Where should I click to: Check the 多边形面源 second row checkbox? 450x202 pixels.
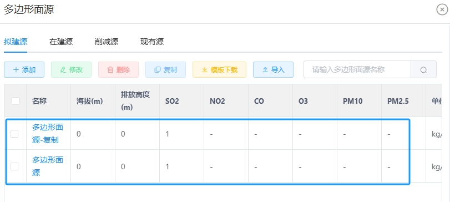[14, 166]
